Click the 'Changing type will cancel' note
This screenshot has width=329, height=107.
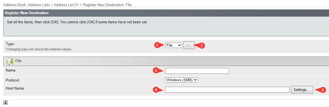point(39,50)
